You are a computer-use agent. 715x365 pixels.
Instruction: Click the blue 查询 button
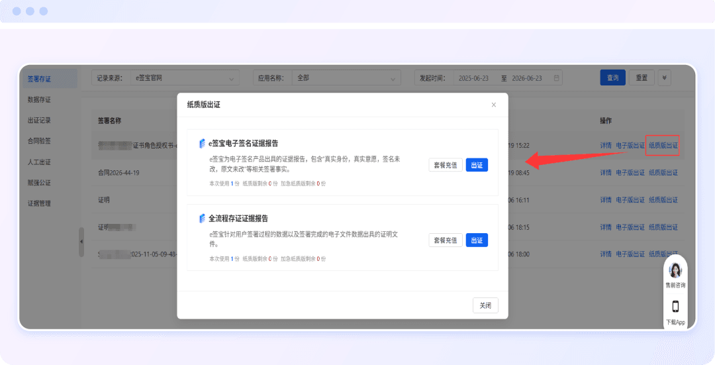pyautogui.click(x=612, y=78)
